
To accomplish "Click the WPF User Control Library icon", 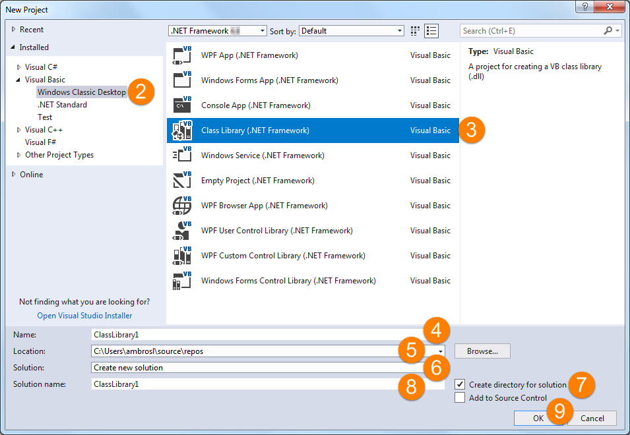I will pos(182,230).
